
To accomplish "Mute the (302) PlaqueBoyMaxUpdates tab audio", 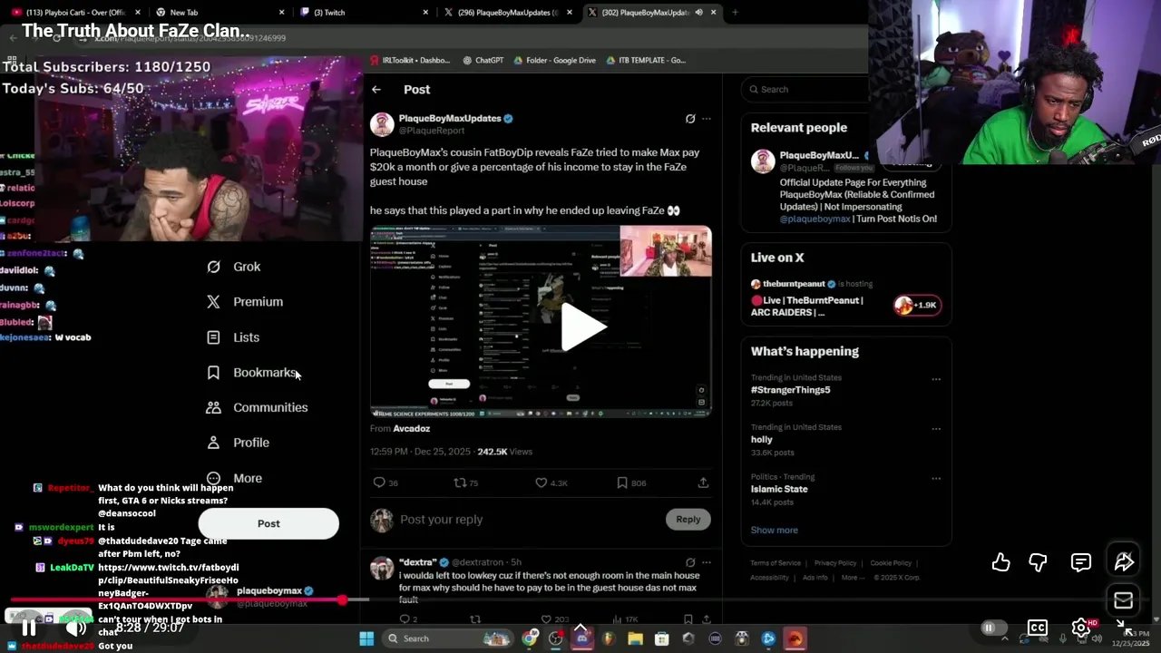I will click(x=698, y=12).
